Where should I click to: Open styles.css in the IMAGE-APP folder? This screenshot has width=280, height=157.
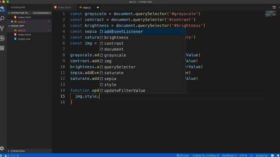point(24,39)
